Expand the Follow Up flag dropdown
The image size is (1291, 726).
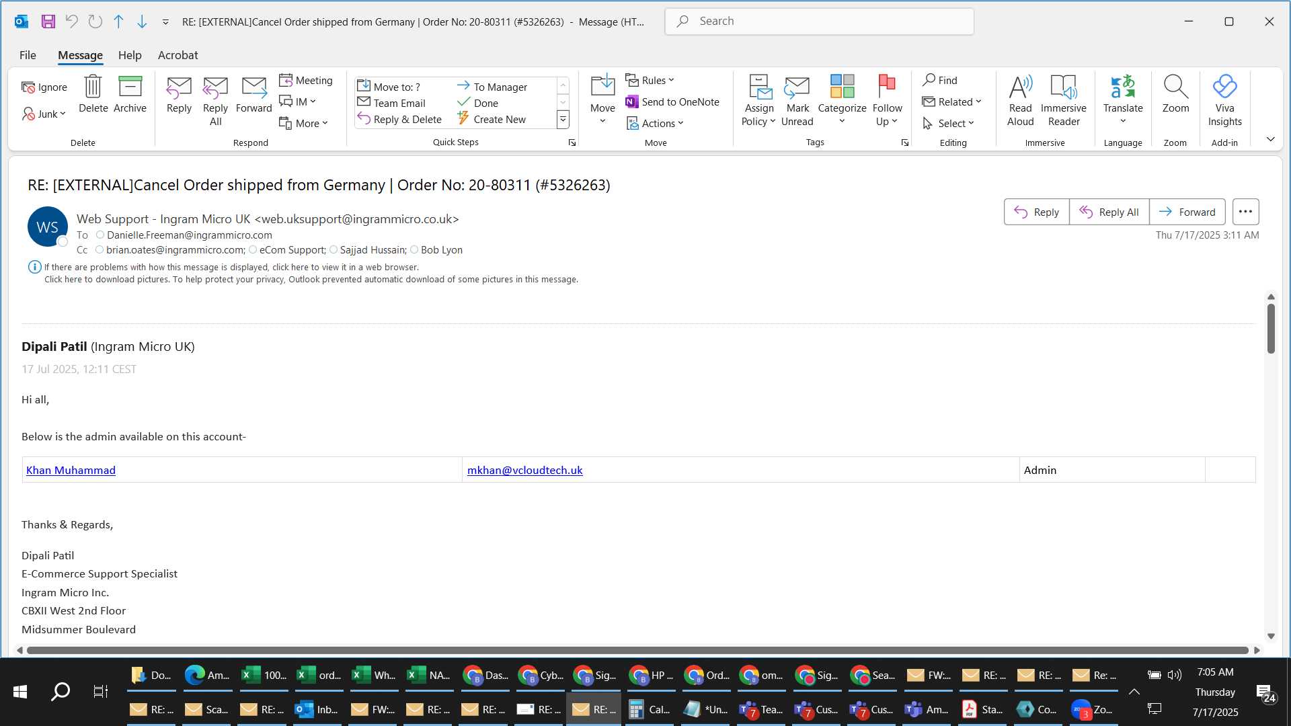coord(887,101)
